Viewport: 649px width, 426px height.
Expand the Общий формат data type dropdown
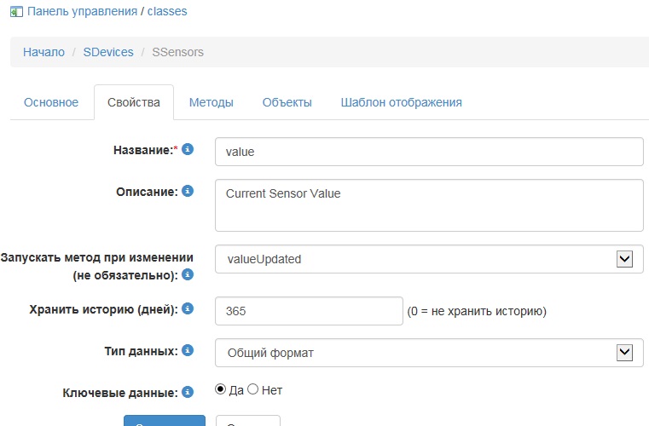tap(624, 351)
